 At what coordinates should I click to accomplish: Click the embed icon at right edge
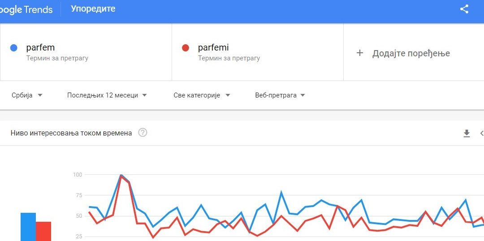(482, 133)
